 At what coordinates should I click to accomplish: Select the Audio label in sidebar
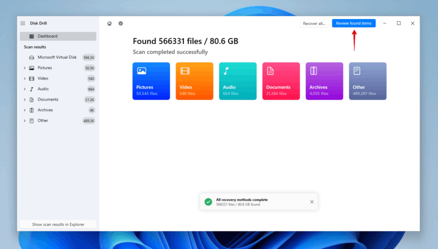click(43, 89)
